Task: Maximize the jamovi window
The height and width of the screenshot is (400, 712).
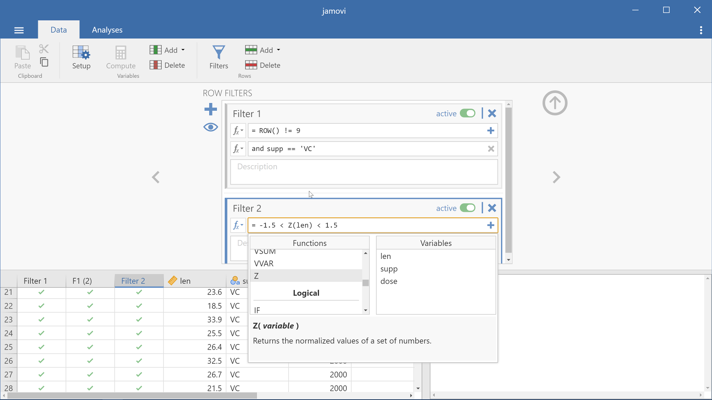Action: tap(666, 10)
